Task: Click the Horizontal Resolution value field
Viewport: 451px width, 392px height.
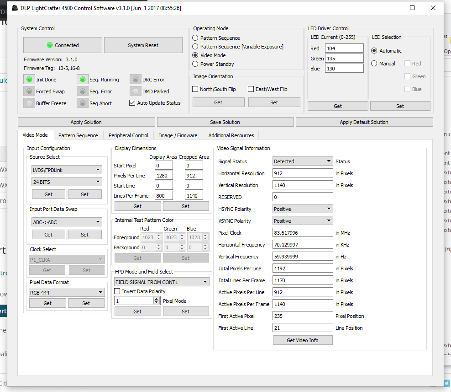Action: coord(303,173)
